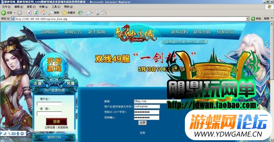The width and height of the screenshot is (274, 142).
Task: Toggle the IME moon mode icon
Action: coord(5,134)
